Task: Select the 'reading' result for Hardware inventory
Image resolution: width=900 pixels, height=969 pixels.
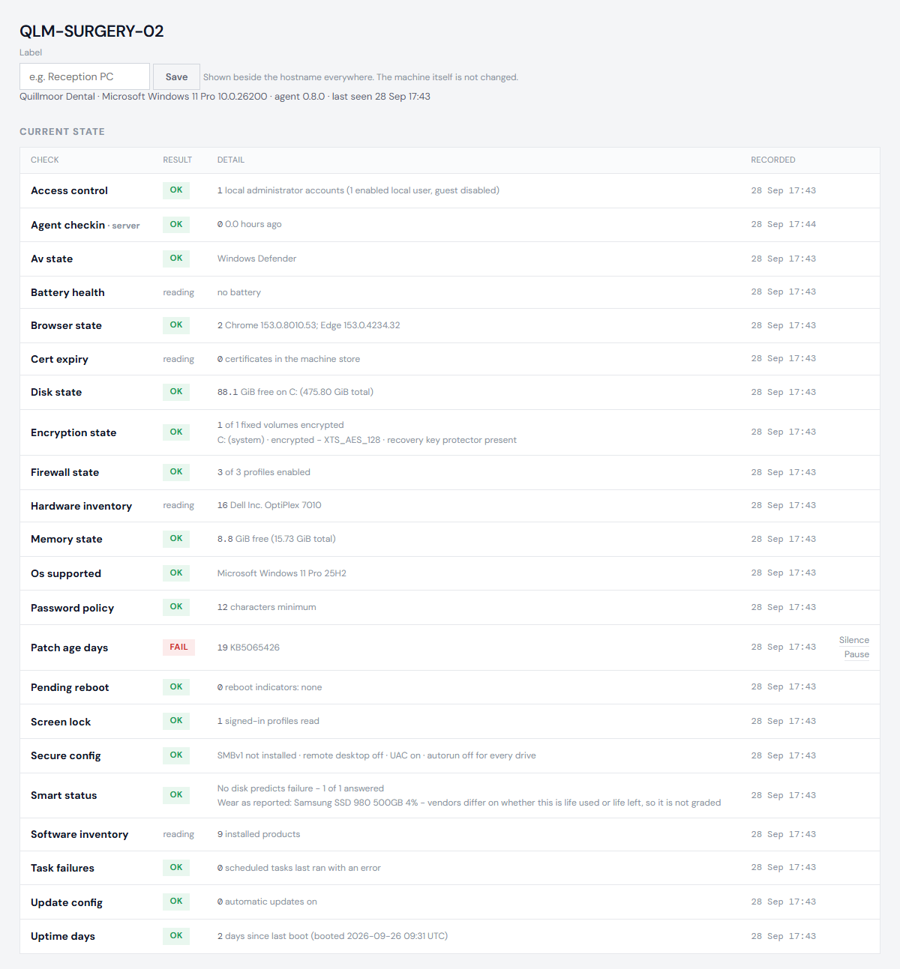Action: click(x=178, y=506)
